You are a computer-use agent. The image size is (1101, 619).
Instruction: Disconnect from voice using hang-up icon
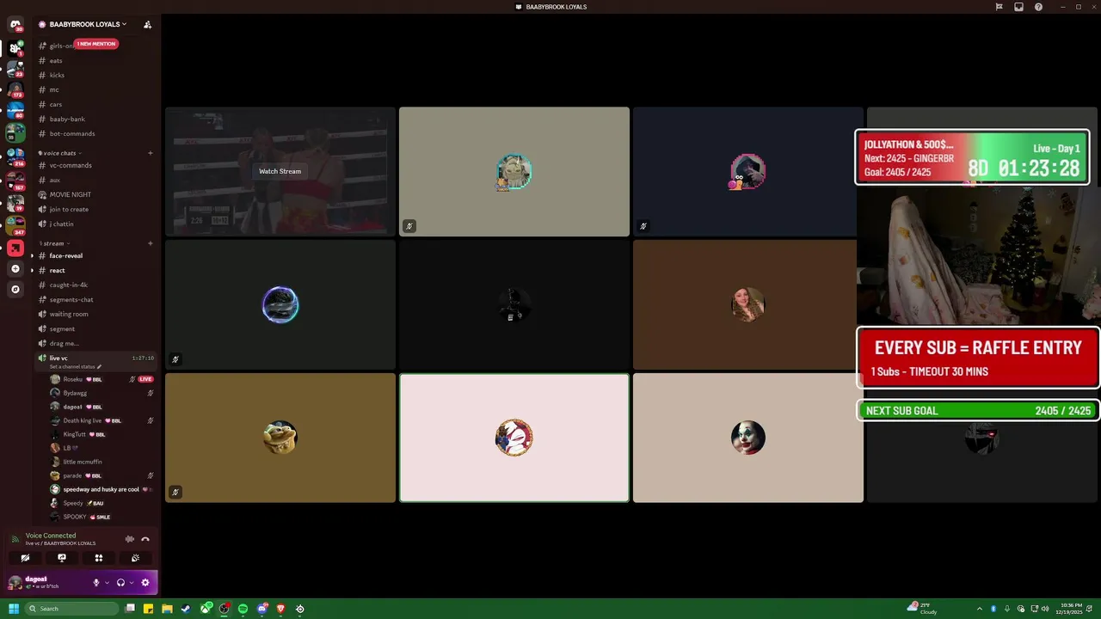coord(145,539)
